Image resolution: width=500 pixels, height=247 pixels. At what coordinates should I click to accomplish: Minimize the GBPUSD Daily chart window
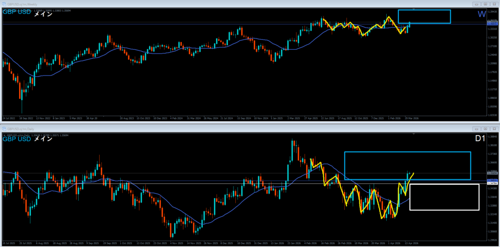(x=477, y=129)
